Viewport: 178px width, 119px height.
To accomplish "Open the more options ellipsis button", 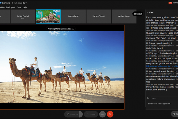I will click(x=103, y=114).
